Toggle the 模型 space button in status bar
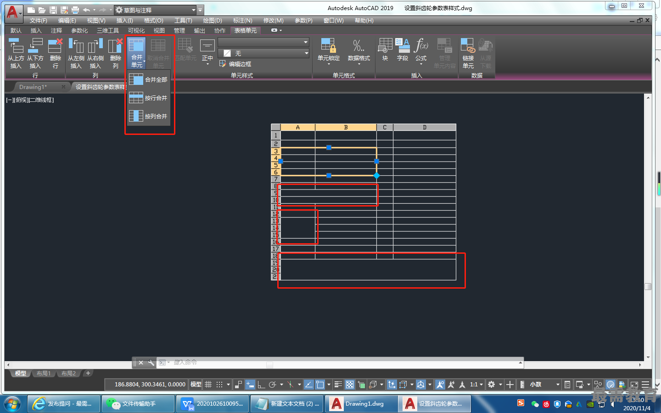Viewport: 661px width, 413px height. point(196,385)
